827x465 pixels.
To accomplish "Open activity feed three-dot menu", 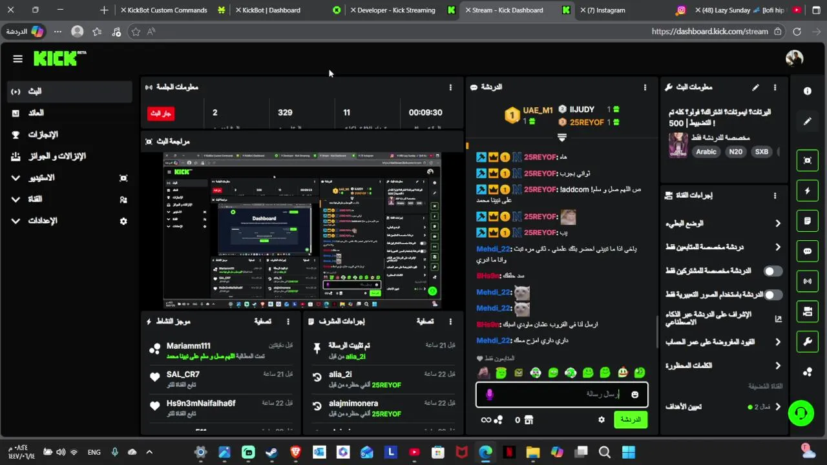I will (x=288, y=321).
